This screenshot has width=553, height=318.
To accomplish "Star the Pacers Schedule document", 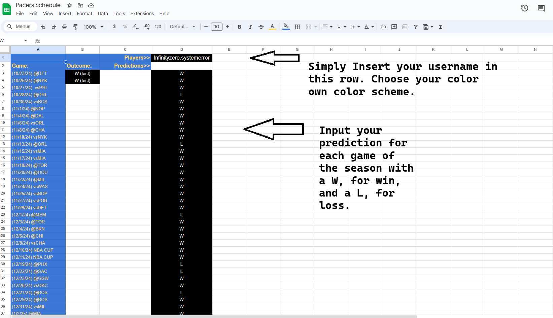I will pos(70,5).
